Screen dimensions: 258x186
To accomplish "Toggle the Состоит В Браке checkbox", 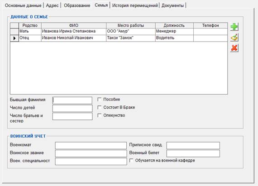I will tap(100, 107).
